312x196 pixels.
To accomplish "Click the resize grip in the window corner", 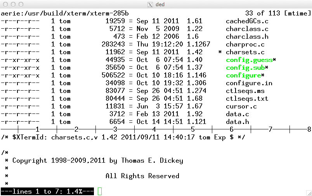I will tap(309, 193).
